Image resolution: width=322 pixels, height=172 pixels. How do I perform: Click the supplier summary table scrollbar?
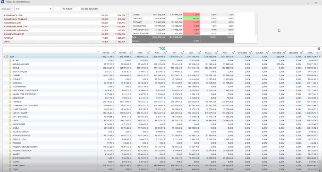point(256,24)
